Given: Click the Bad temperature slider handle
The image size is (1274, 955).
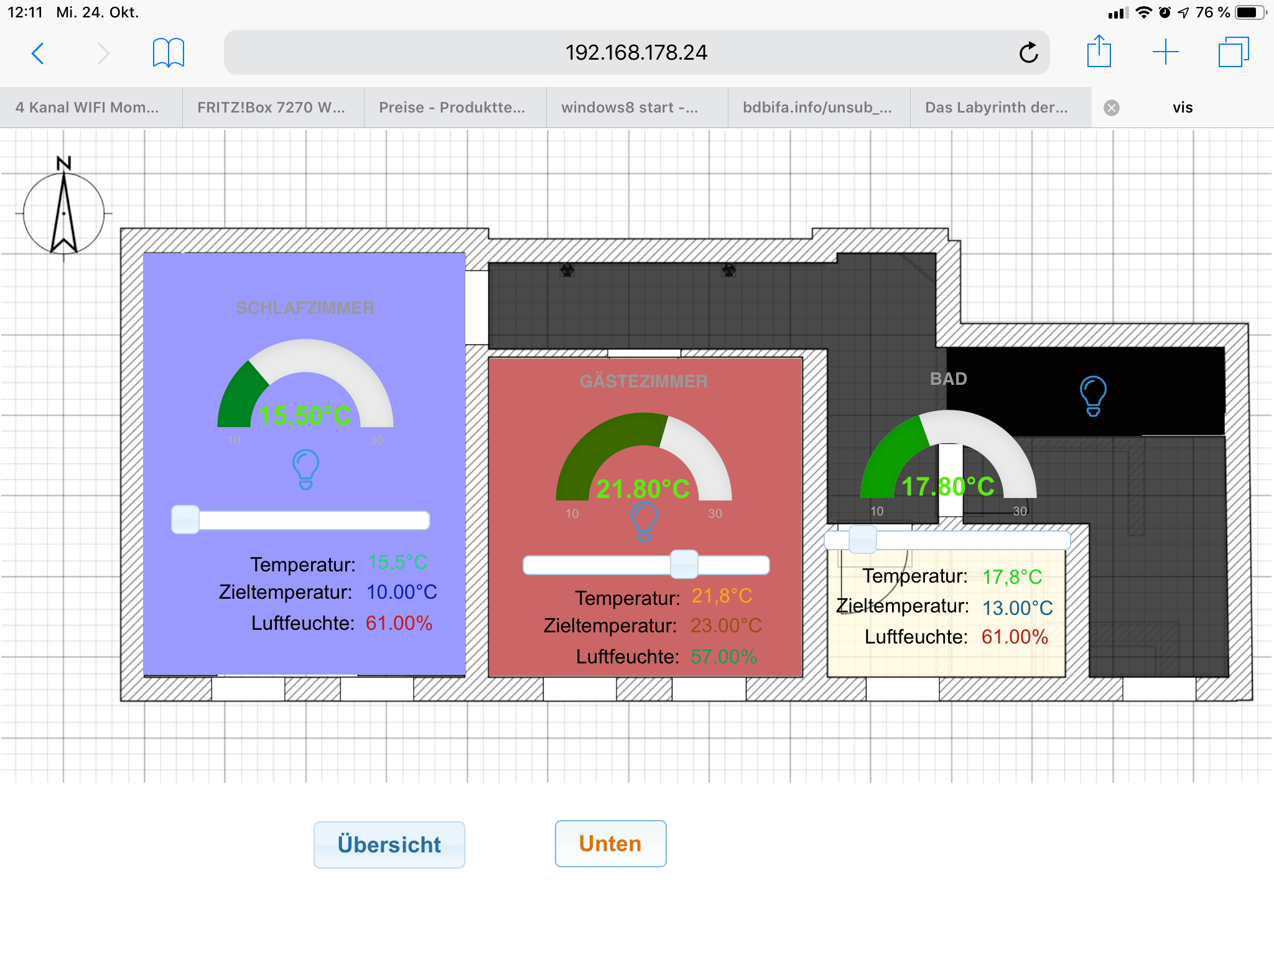Looking at the screenshot, I should click(862, 539).
